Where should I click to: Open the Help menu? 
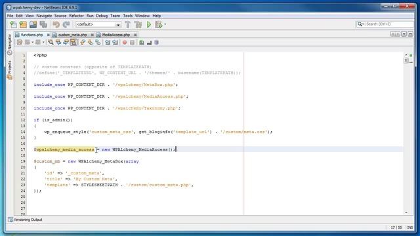[157, 16]
